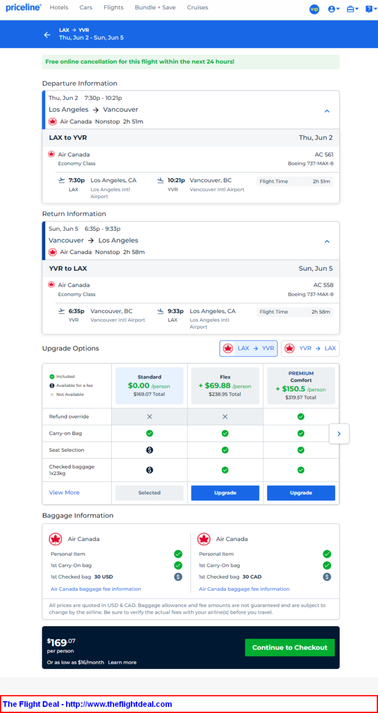
Task: Open the user account icon menu
Action: (333, 9)
